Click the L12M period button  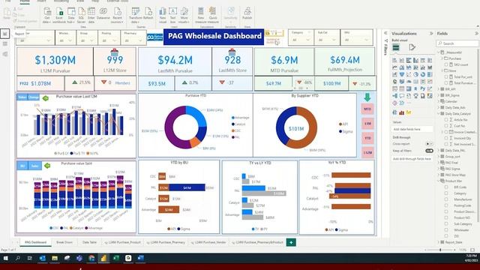pyautogui.click(x=367, y=152)
